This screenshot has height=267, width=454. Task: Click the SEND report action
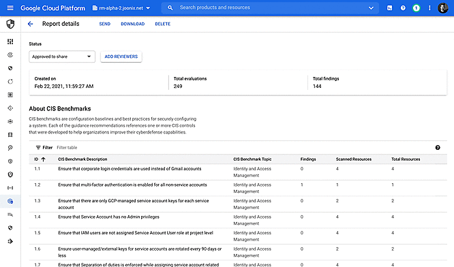click(105, 24)
